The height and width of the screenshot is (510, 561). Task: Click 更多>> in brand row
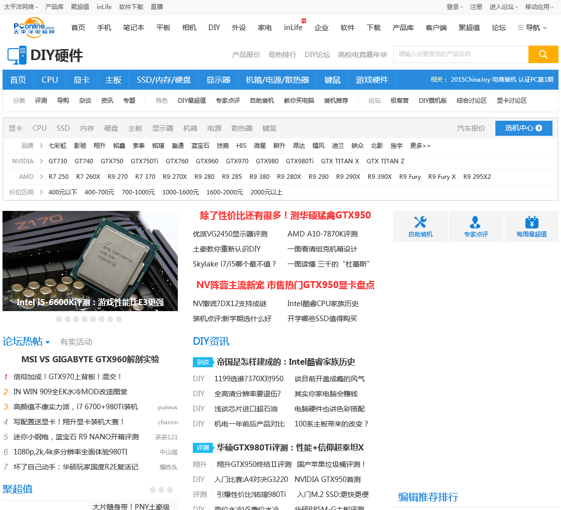[x=420, y=146]
